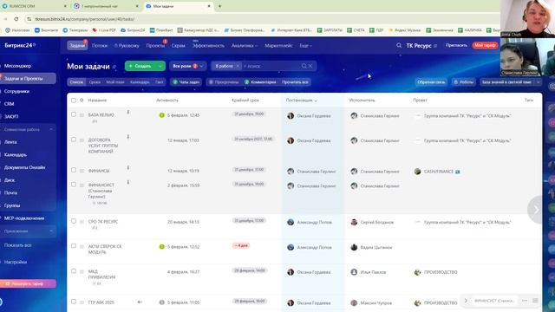Expand the Аналитика menu dropdown
This screenshot has width=555, height=312.
pos(245,46)
